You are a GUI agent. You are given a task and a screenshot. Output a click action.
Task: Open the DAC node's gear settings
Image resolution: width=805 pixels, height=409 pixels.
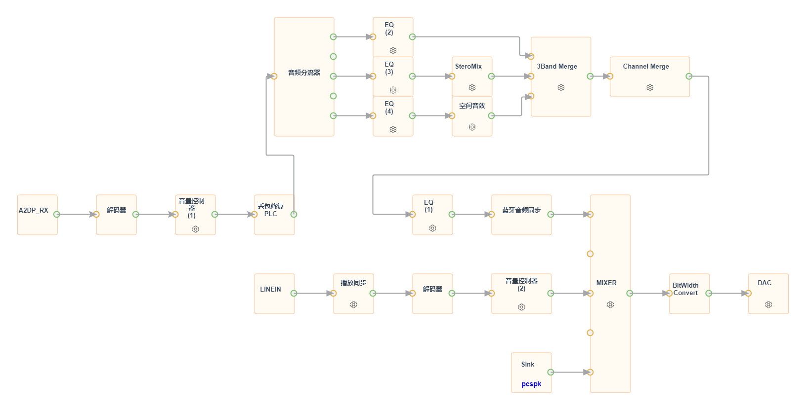click(x=768, y=304)
